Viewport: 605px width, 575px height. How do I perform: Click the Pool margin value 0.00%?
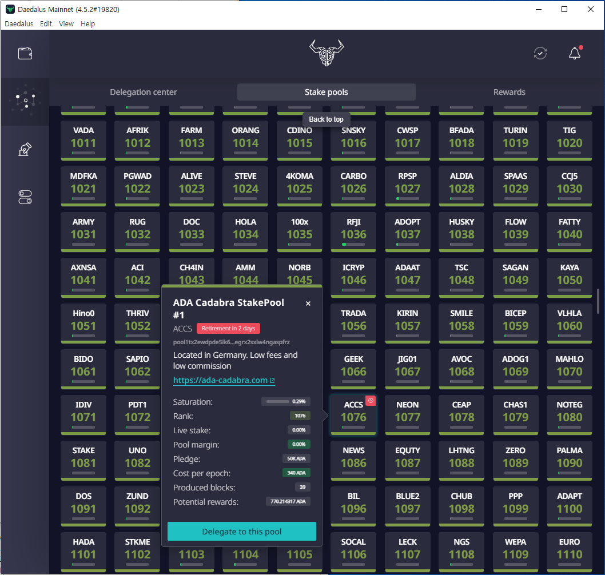[299, 444]
